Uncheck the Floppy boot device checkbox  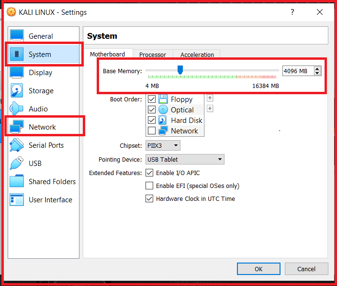(x=152, y=99)
